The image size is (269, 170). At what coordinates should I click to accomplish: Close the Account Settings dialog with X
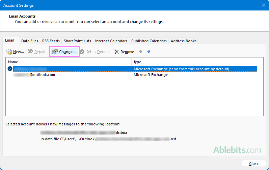click(264, 5)
